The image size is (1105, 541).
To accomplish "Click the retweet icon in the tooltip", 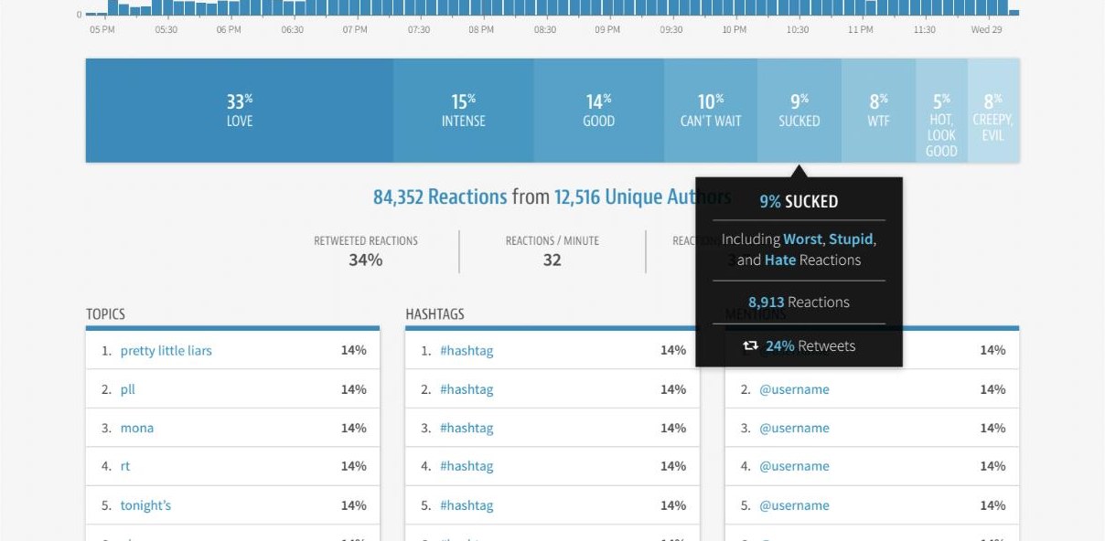I will tap(750, 346).
